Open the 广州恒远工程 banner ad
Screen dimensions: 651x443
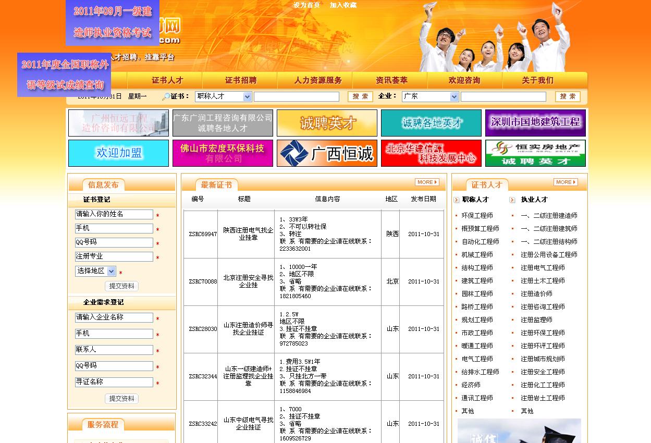click(x=118, y=123)
